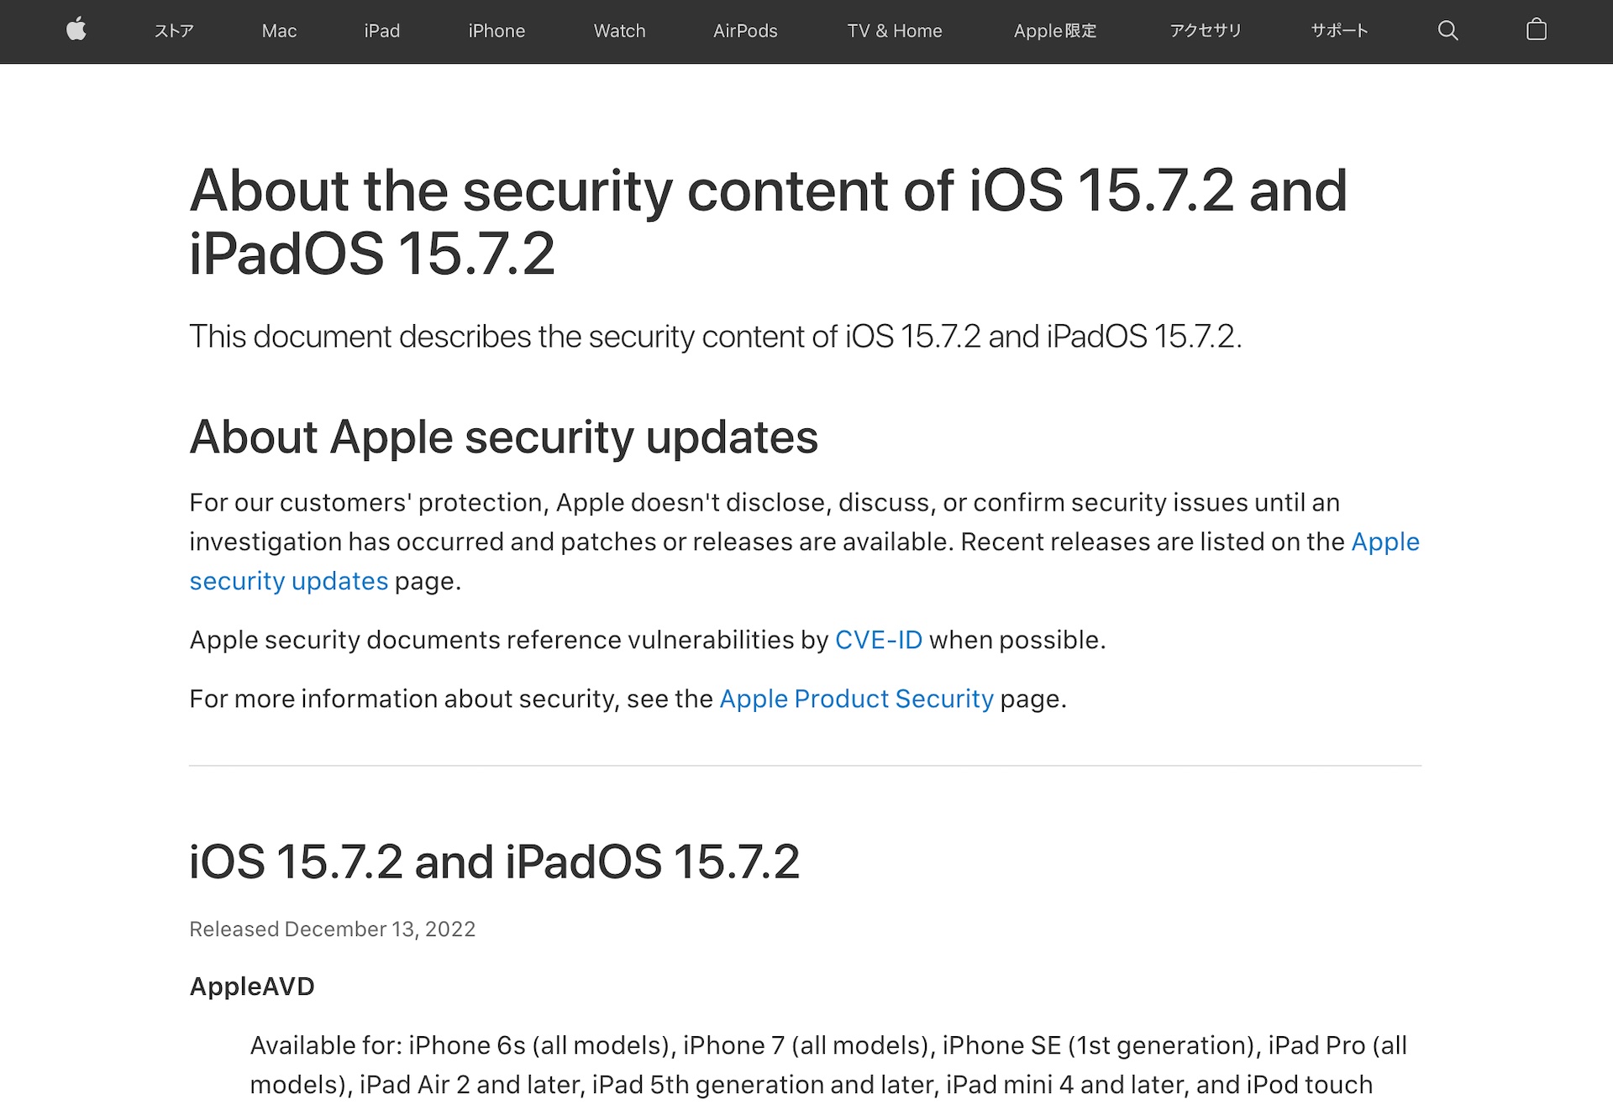Open the AirPods navigation link
Image resolution: width=1613 pixels, height=1110 pixels.
click(744, 31)
